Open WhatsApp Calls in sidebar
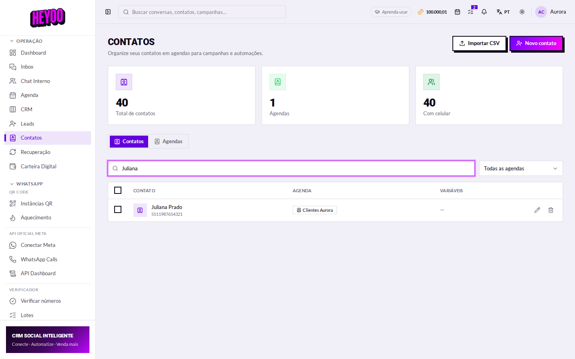The image size is (575, 359). click(x=48, y=259)
